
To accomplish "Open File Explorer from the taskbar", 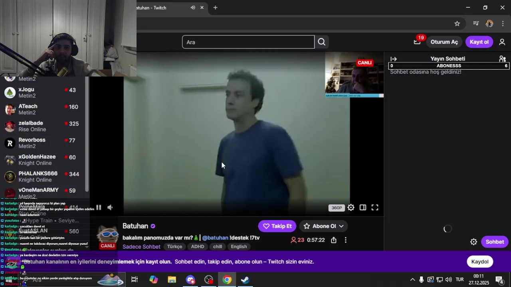I will point(172,279).
